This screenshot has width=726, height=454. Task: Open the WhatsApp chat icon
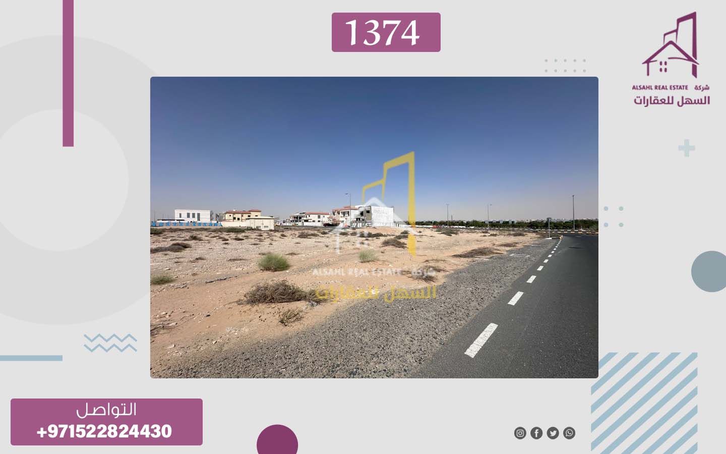(569, 433)
